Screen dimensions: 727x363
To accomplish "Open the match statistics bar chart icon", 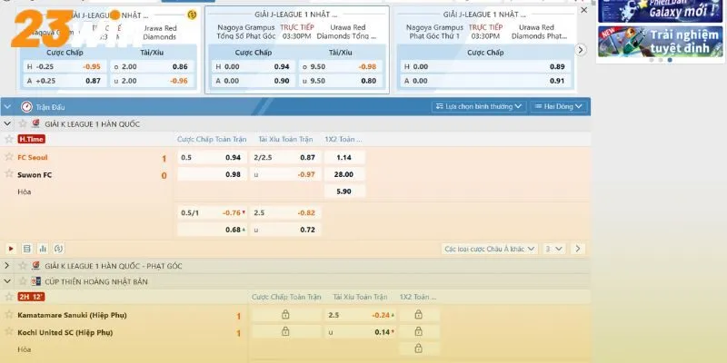I will [43, 248].
